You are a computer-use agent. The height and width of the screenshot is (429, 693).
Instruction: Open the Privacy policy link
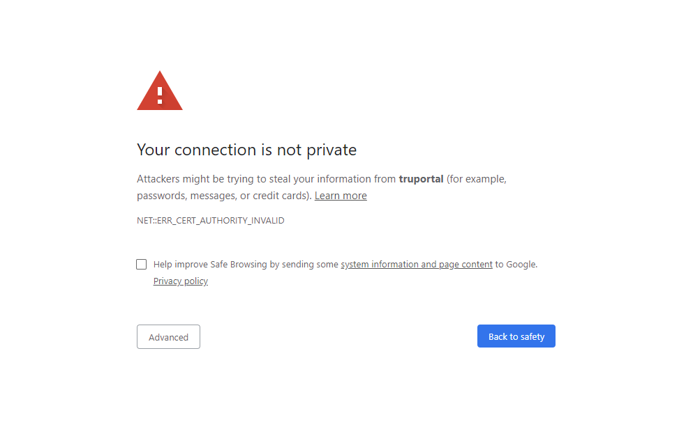pyautogui.click(x=181, y=281)
